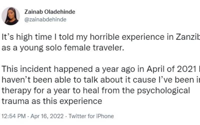Open Zainab Oladehinde's profile picture

11,16
